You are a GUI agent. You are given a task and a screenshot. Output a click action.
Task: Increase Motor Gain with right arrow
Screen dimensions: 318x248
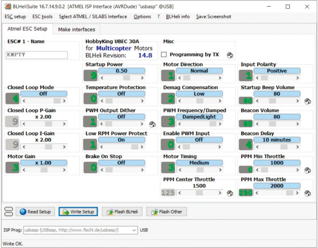click(64, 170)
